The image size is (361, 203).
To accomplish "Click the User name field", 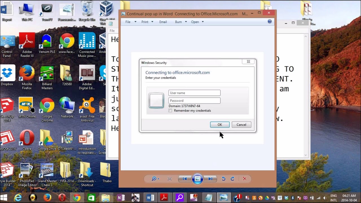I will 194,93.
